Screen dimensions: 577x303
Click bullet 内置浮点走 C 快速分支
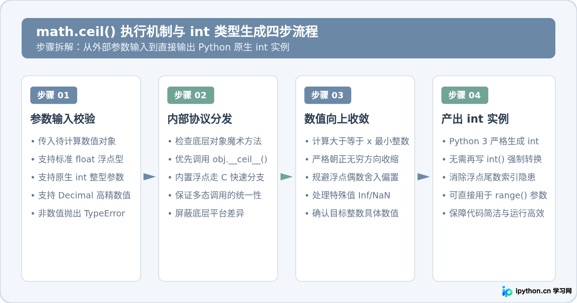[x=216, y=177]
